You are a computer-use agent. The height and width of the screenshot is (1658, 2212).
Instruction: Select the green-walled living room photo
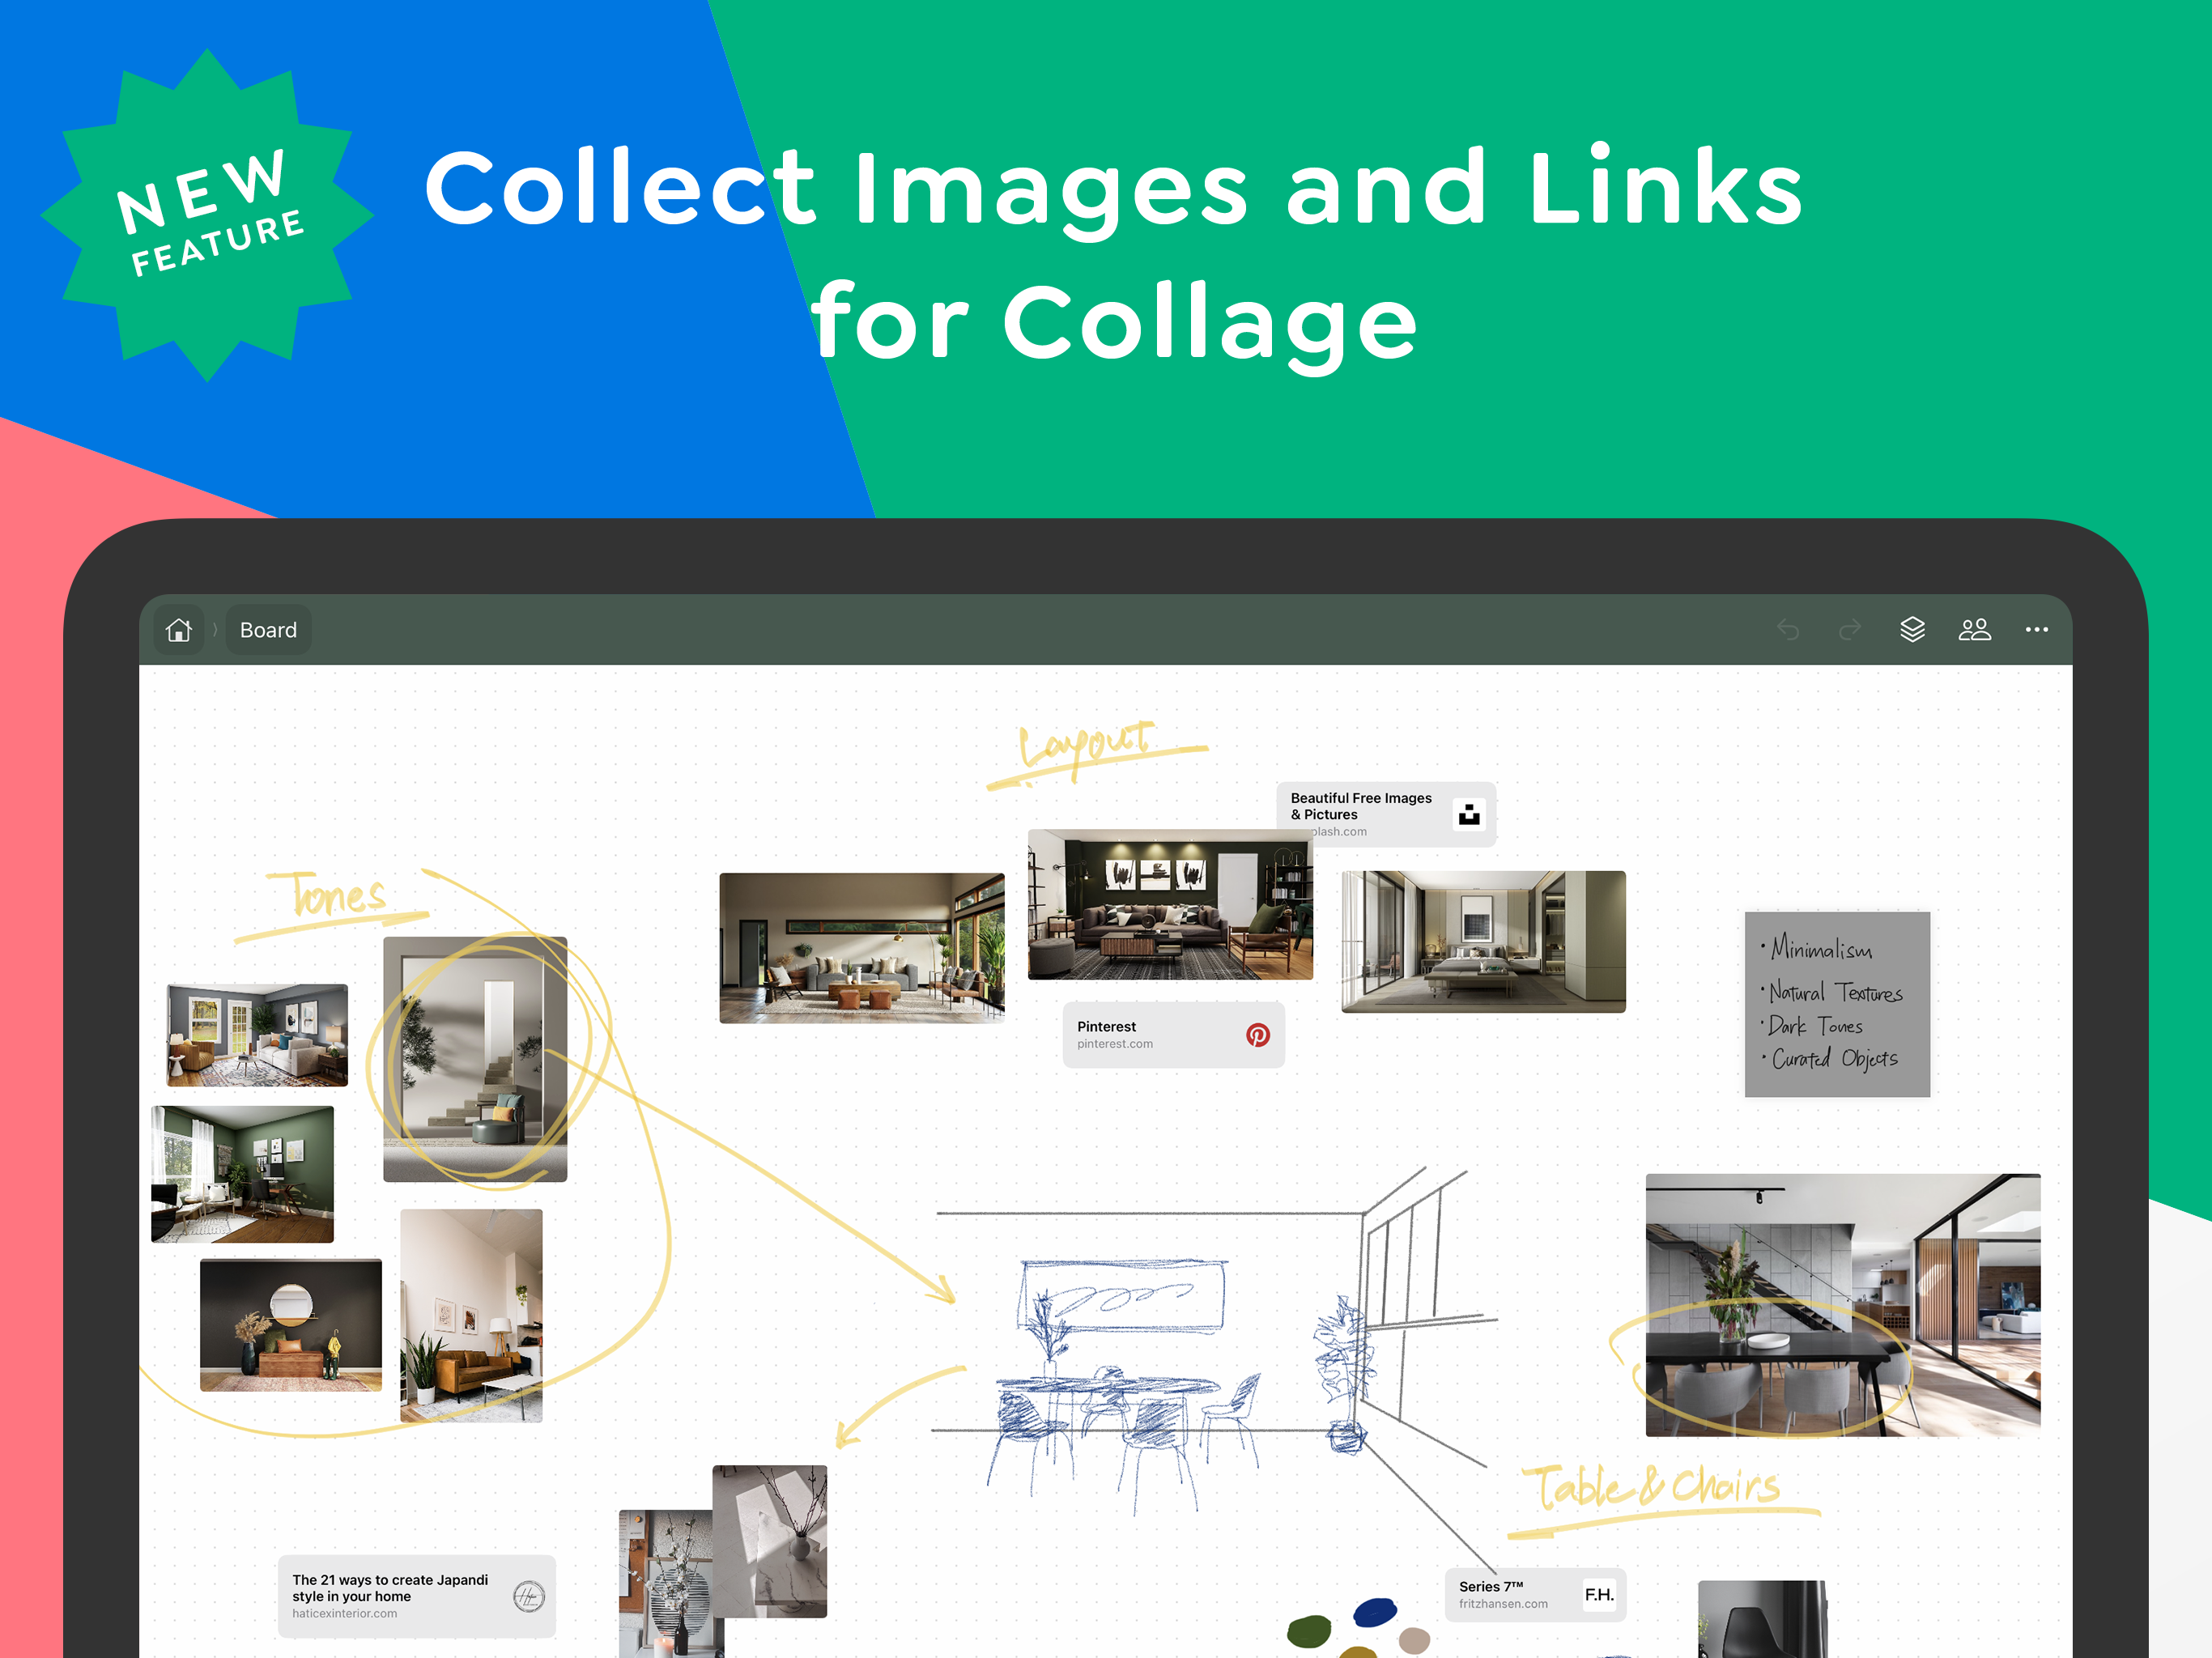pos(243,1175)
